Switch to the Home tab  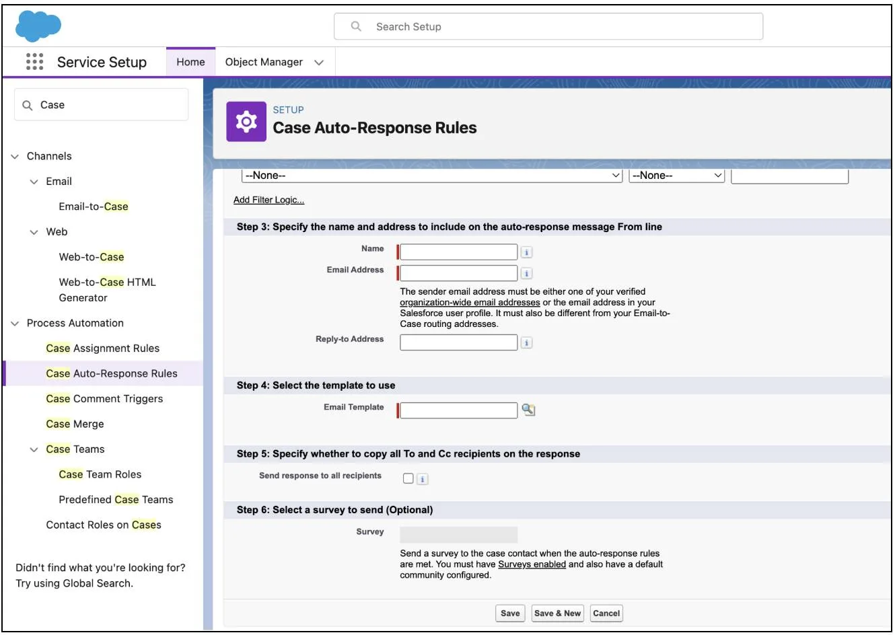click(x=190, y=62)
